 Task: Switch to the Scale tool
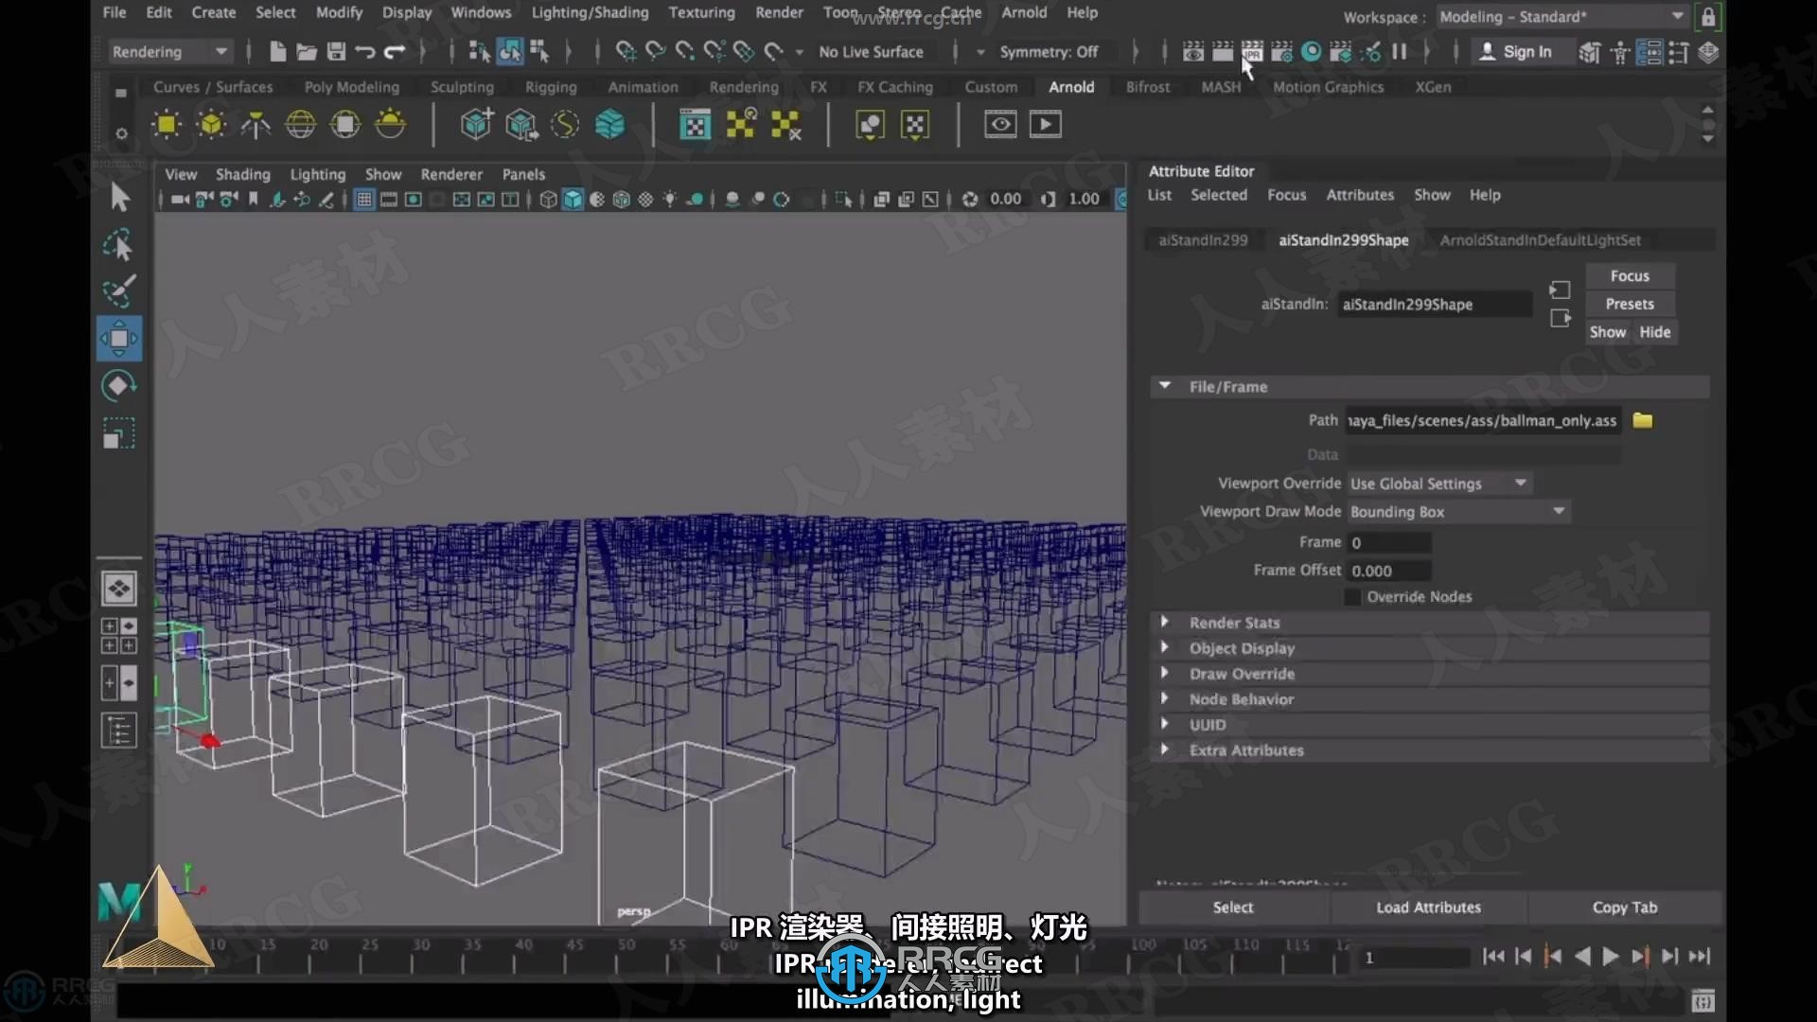119,433
